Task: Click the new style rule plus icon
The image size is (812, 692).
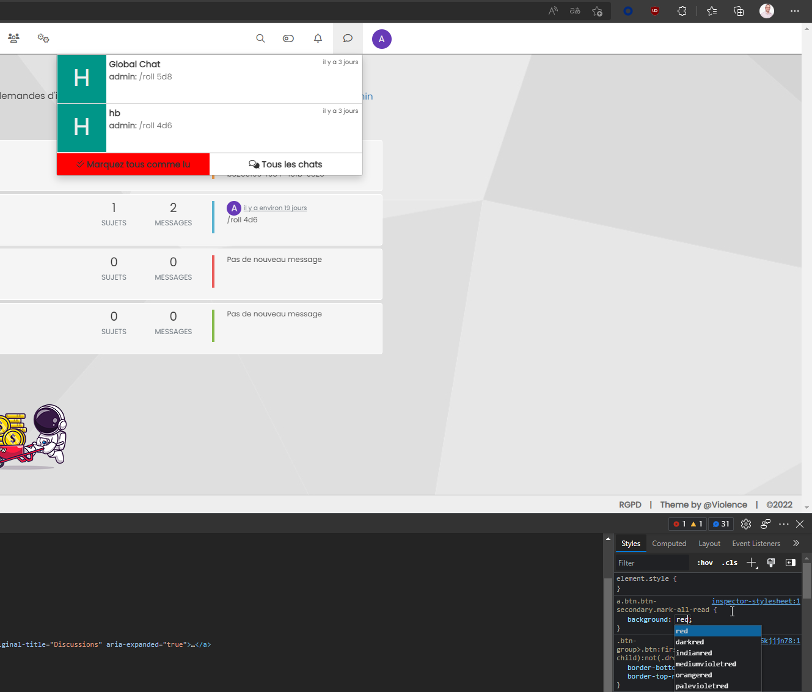Action: [752, 563]
